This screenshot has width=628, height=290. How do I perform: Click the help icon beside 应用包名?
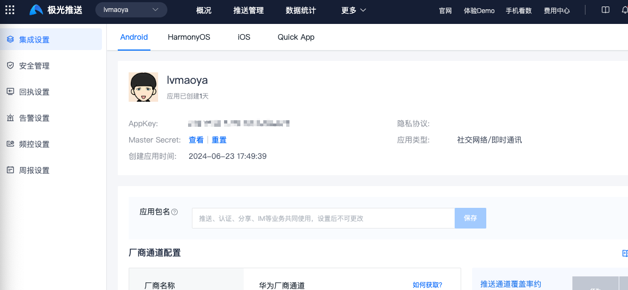174,212
